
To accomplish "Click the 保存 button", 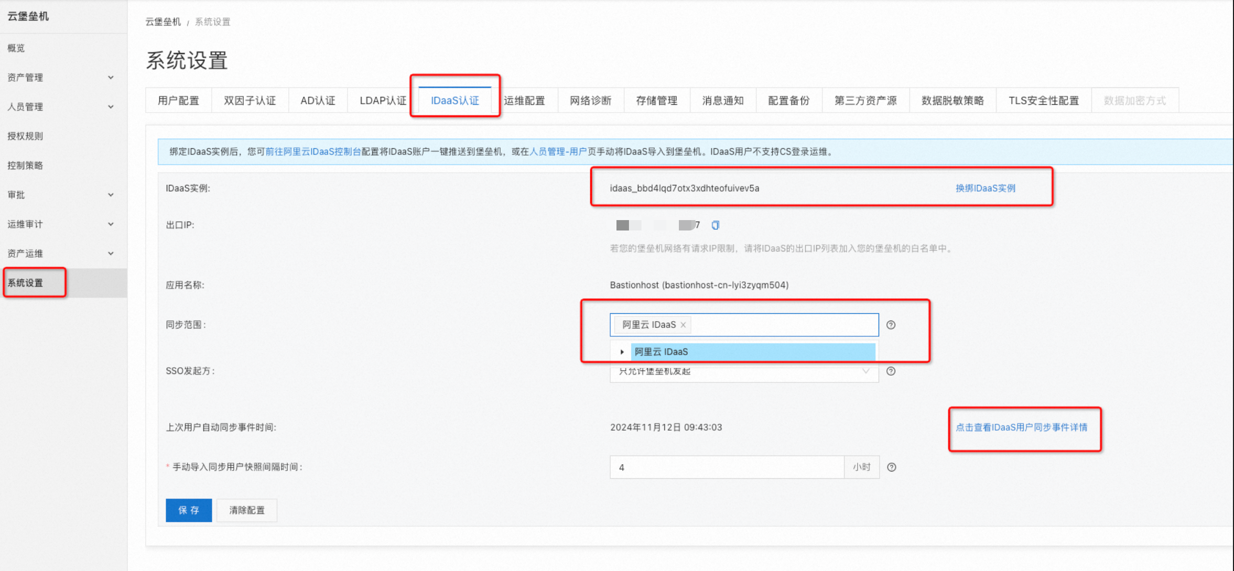I will click(x=189, y=510).
